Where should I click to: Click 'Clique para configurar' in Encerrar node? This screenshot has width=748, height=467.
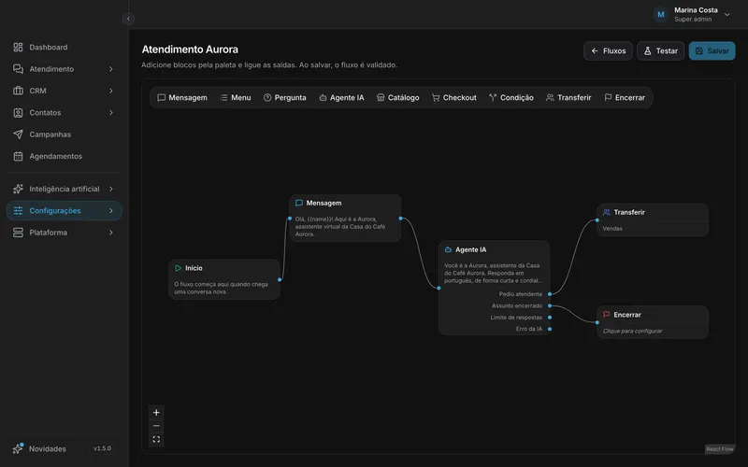coord(632,331)
